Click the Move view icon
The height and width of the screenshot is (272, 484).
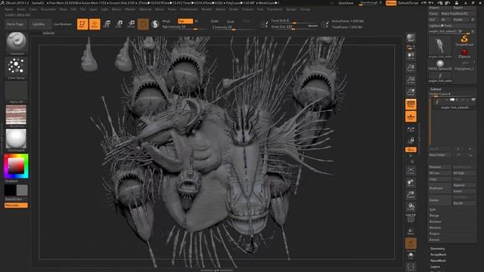(411, 183)
